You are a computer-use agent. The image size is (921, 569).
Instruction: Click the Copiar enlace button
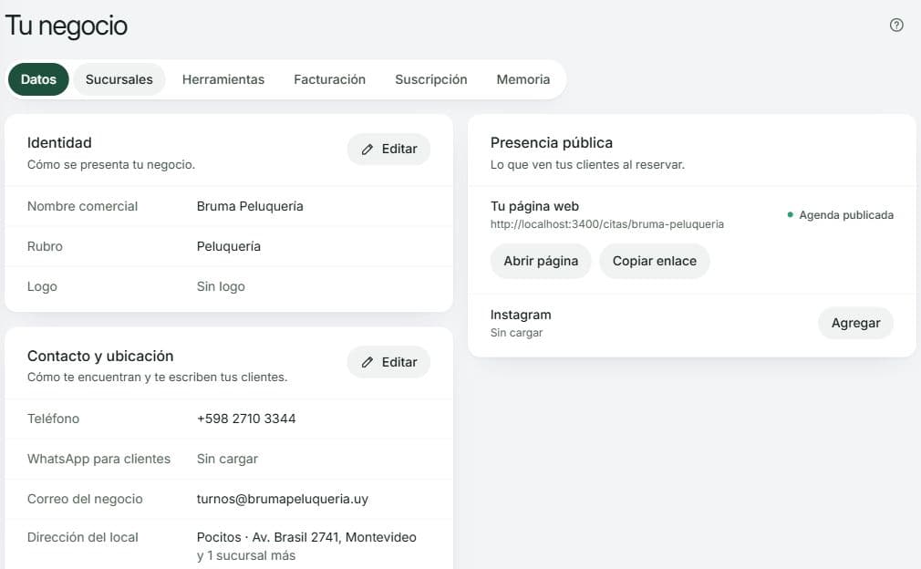655,262
